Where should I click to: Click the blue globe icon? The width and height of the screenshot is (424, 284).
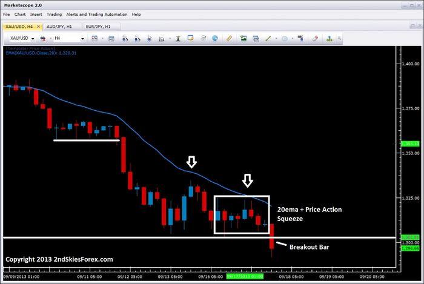click(x=215, y=38)
